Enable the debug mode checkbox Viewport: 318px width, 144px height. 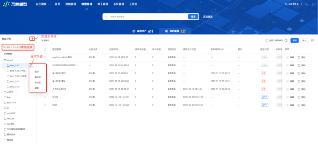[267, 40]
